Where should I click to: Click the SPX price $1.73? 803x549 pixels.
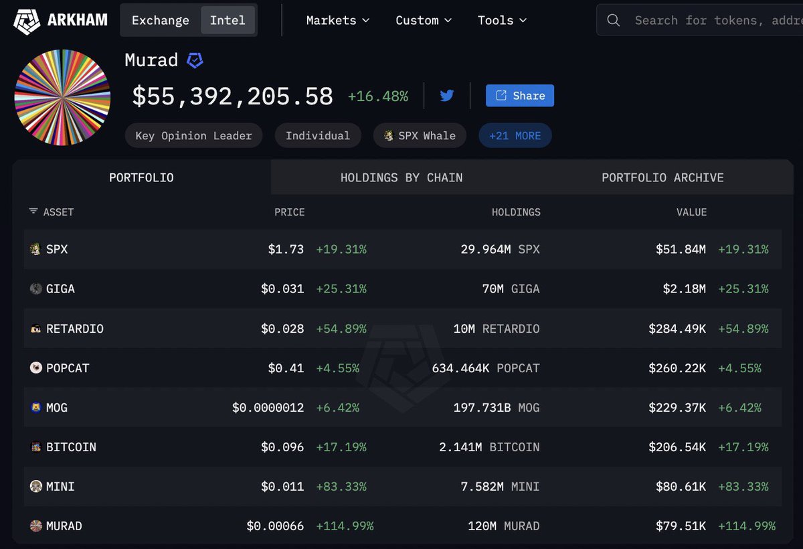tap(286, 249)
